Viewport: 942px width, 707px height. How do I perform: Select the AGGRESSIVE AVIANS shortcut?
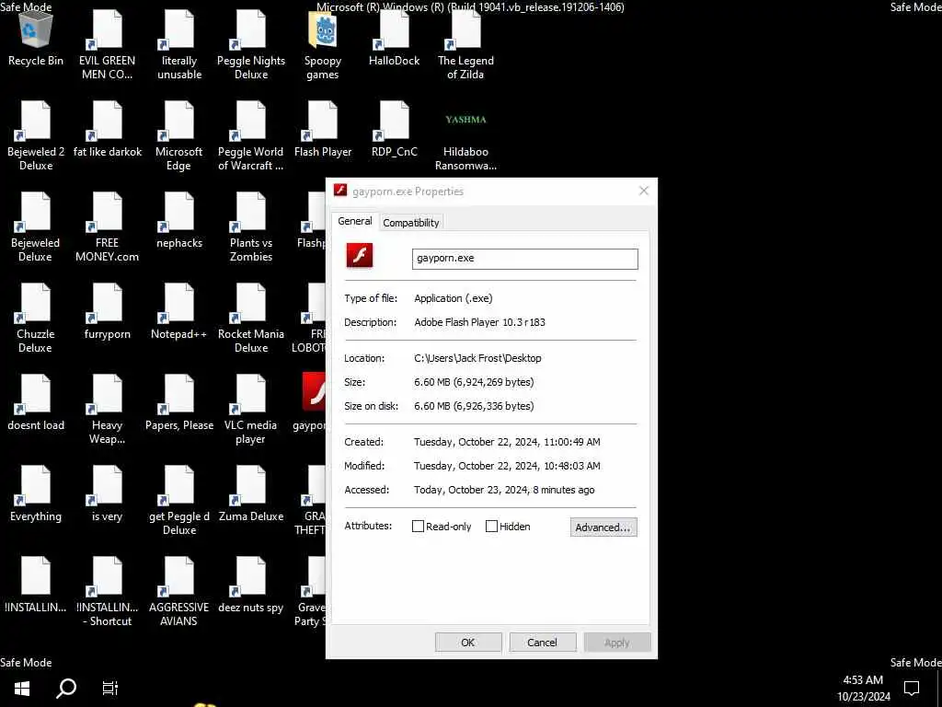pyautogui.click(x=179, y=593)
